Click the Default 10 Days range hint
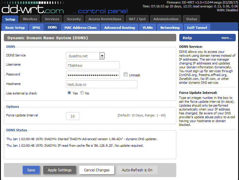Screen dimensions: 239x180 pos(141,115)
